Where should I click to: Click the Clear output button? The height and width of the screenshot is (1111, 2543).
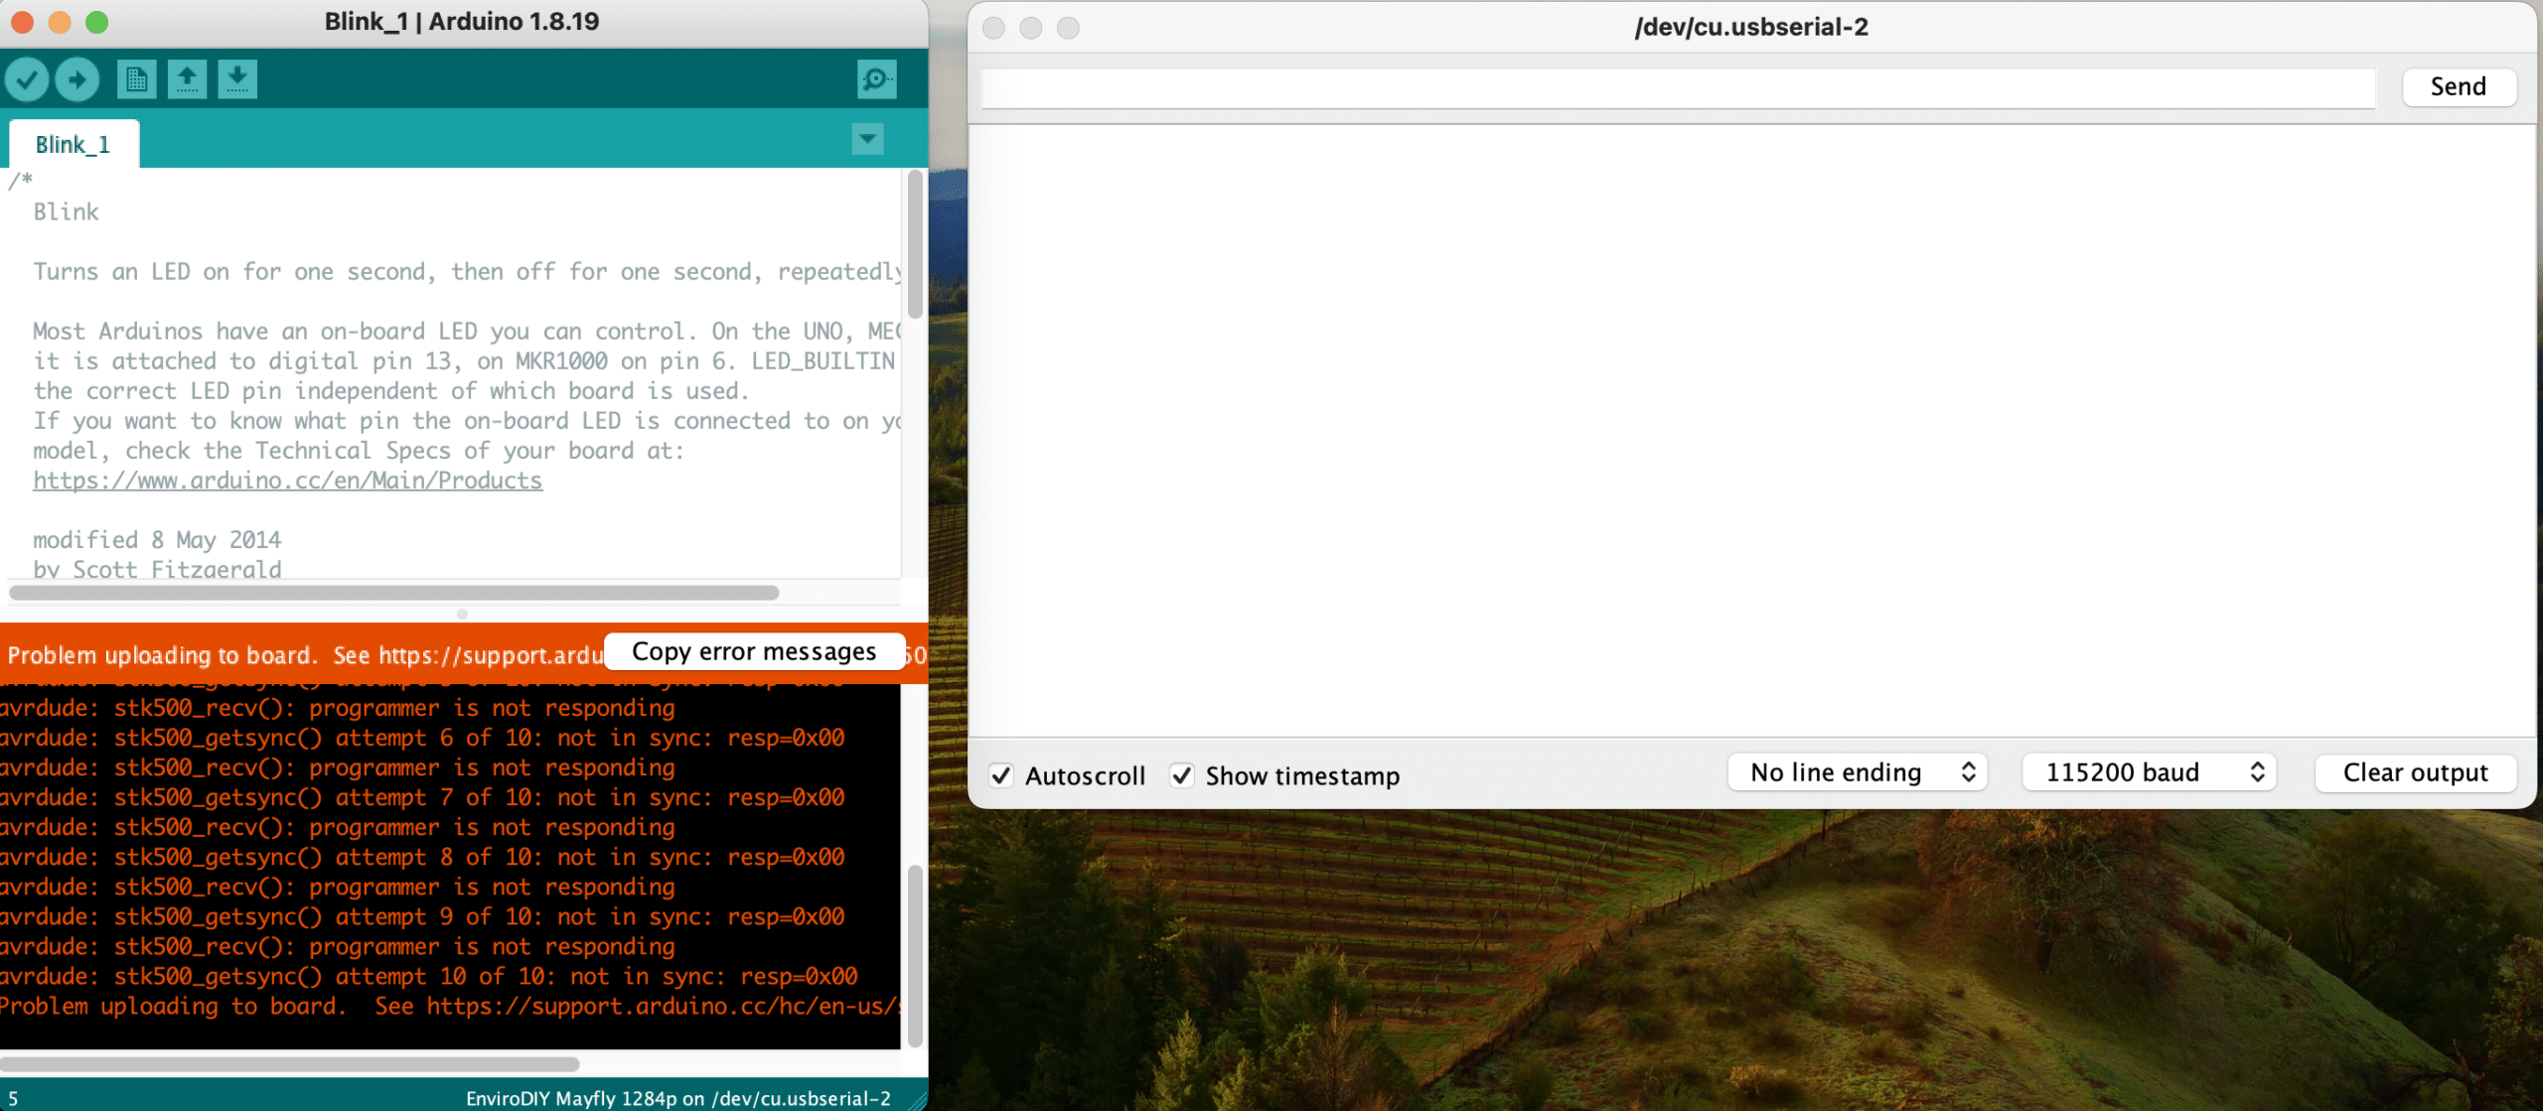(2415, 772)
